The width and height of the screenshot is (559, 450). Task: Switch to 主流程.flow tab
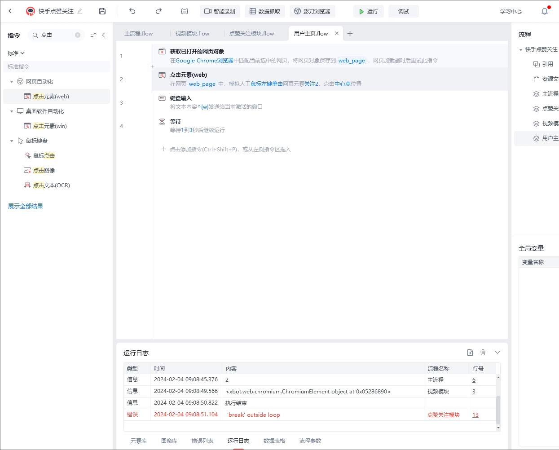click(x=138, y=34)
